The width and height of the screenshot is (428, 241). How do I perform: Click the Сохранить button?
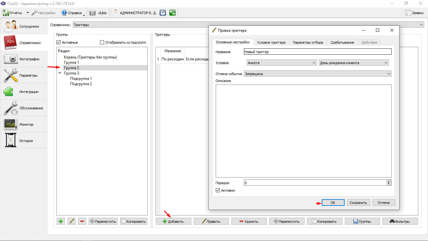[x=358, y=203]
